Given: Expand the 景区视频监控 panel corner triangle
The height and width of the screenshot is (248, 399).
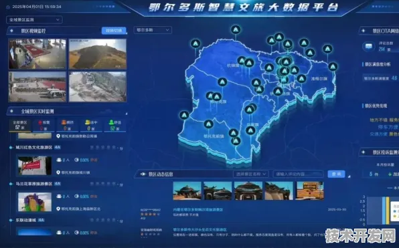Looking at the screenshot, I should [127, 33].
